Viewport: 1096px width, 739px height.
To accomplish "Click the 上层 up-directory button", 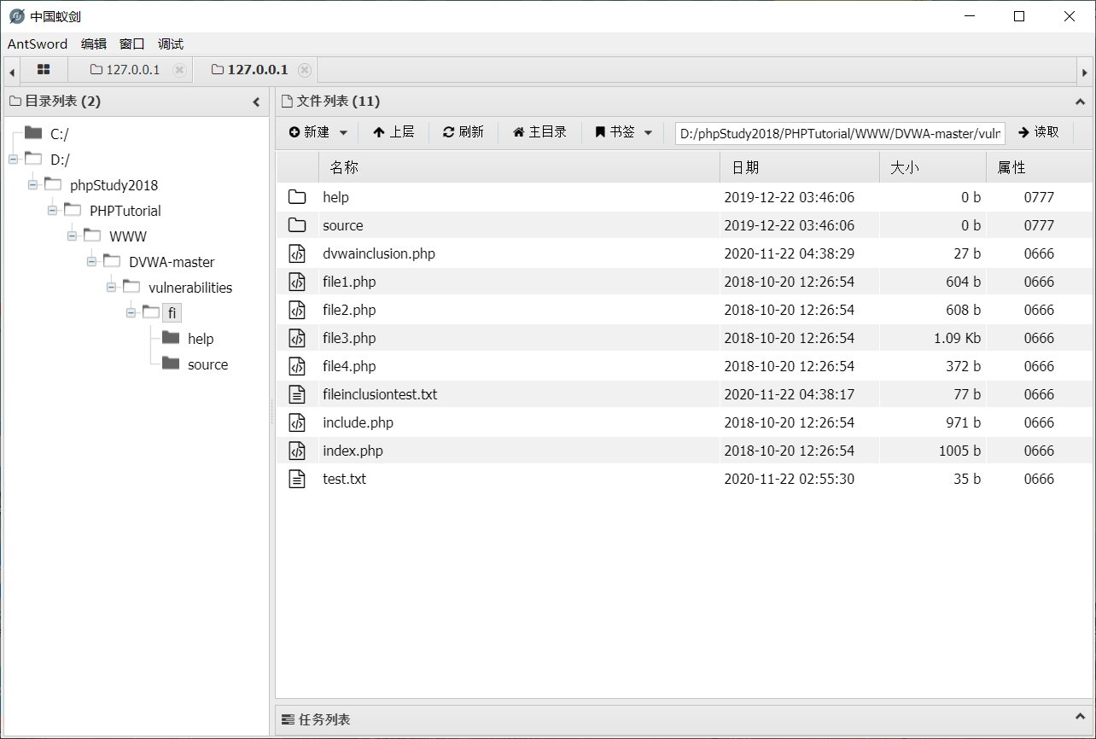I will click(394, 132).
